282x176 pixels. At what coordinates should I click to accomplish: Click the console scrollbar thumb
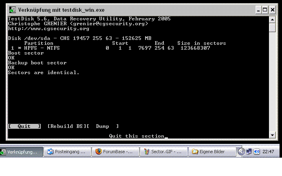(x=272, y=28)
